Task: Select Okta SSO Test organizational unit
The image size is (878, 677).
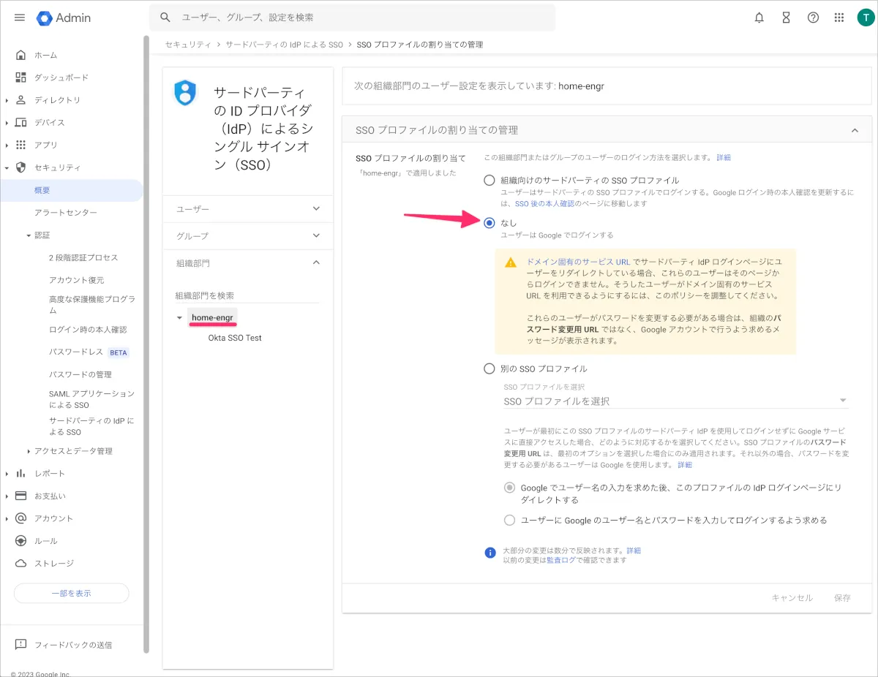Action: [235, 338]
